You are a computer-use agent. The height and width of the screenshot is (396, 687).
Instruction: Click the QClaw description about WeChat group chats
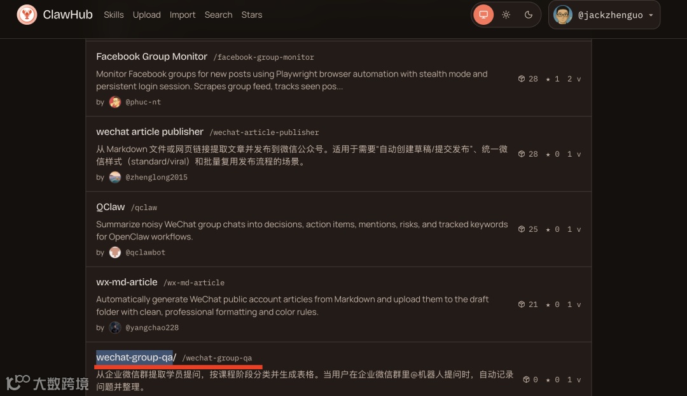pyautogui.click(x=302, y=230)
